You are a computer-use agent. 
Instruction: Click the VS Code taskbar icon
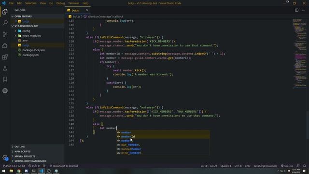pos(41,171)
